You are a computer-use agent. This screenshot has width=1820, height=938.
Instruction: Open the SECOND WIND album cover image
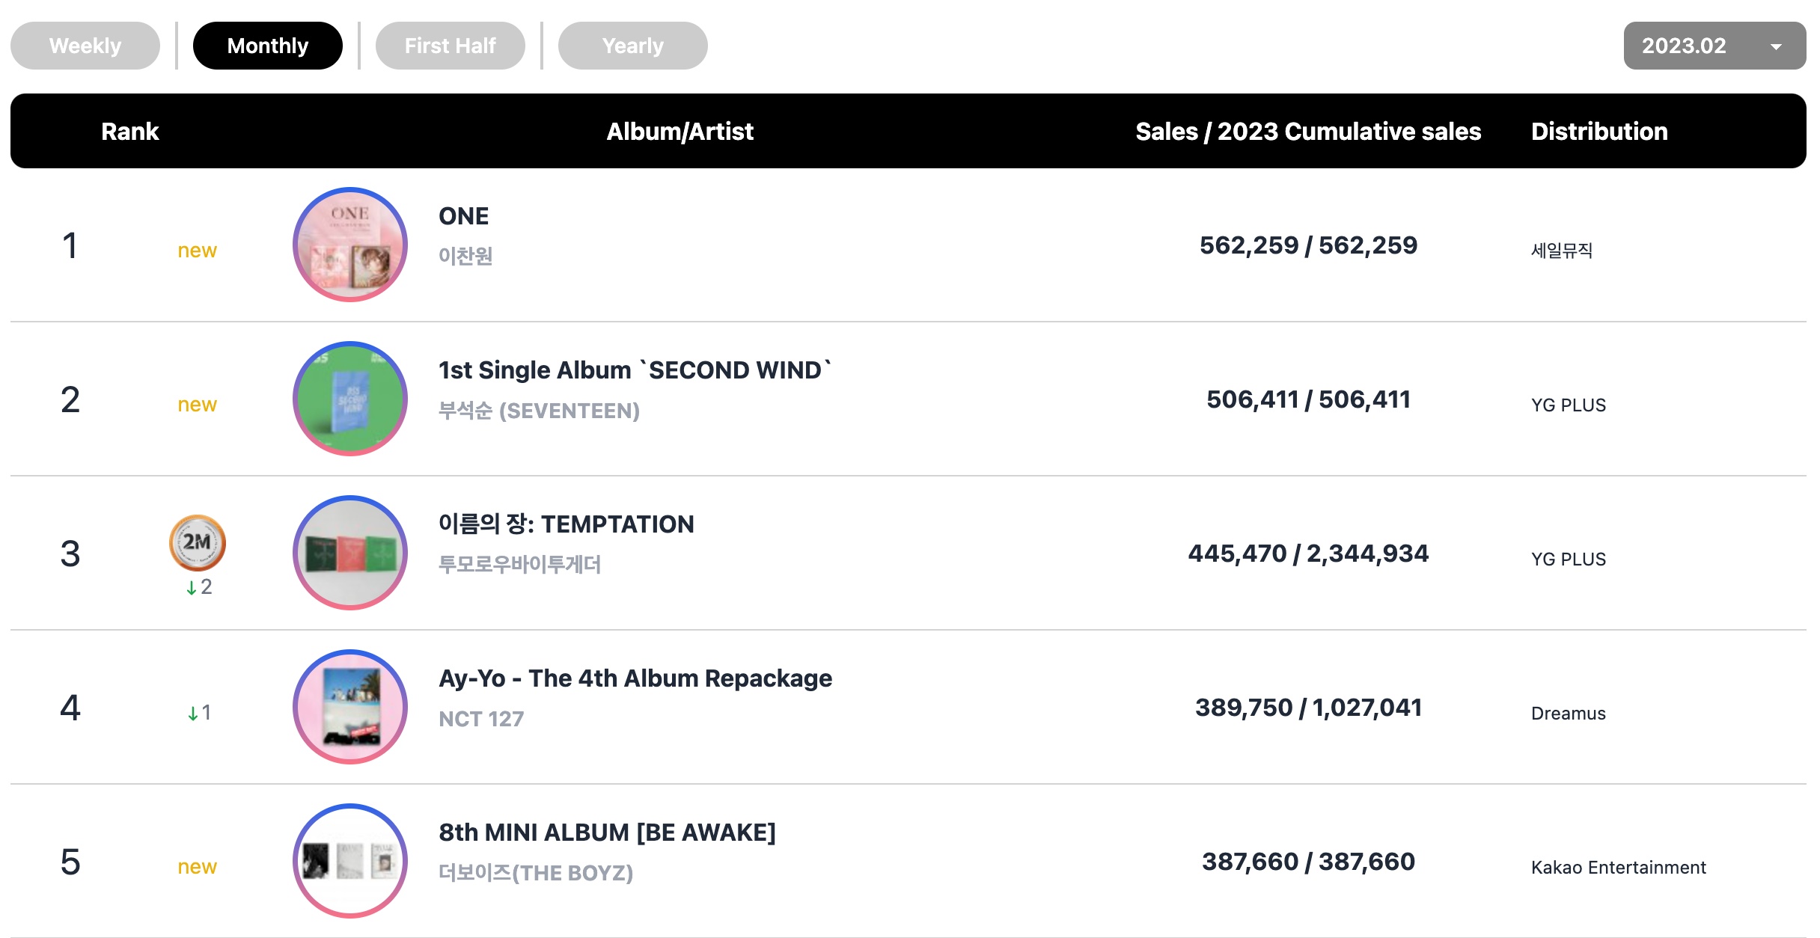pos(349,399)
